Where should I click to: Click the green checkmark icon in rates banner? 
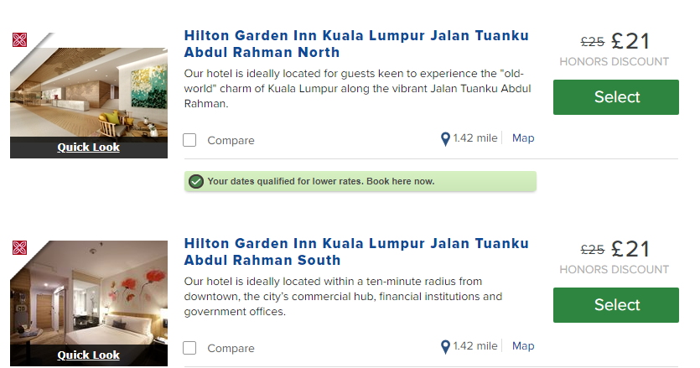click(196, 181)
